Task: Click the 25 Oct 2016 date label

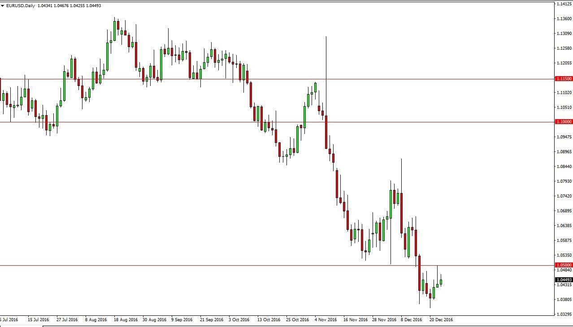Action: click(x=298, y=320)
